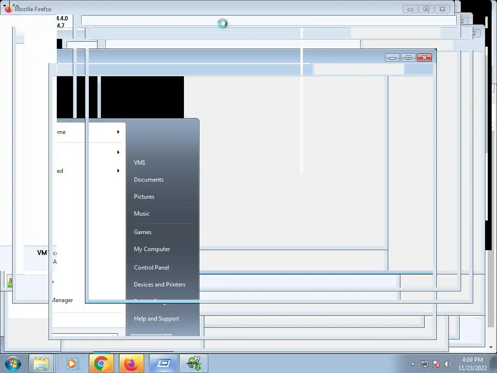This screenshot has height=373, width=497.
Task: Launch Windows Explorer from the taskbar
Action: 41,363
